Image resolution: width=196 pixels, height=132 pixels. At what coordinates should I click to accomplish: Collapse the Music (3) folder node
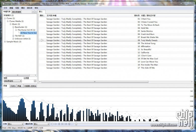click(11, 24)
